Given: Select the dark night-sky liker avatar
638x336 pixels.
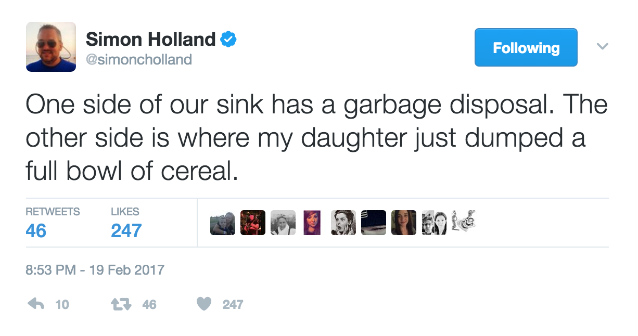Looking at the screenshot, I should (374, 223).
